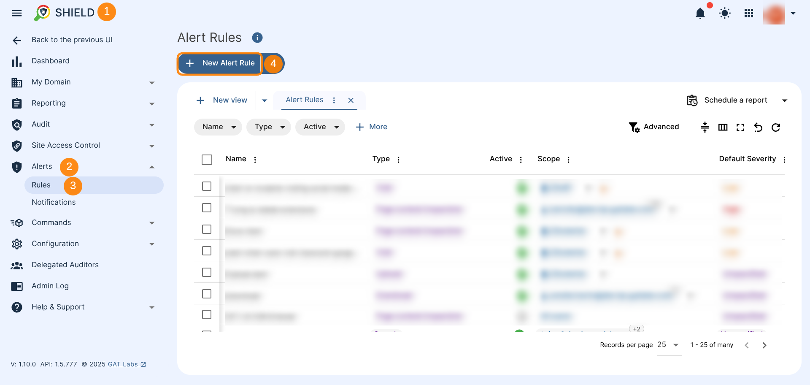Click the My Domain building icon

[x=17, y=82]
